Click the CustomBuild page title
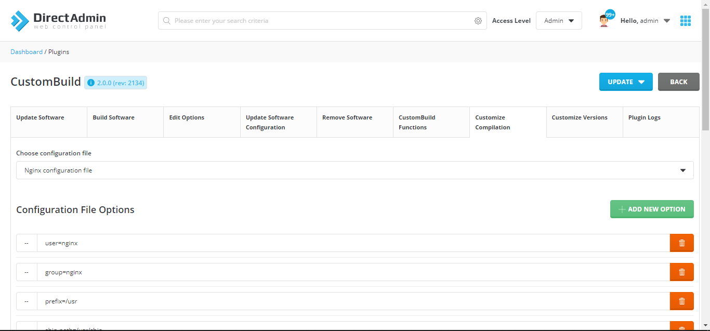 point(46,82)
